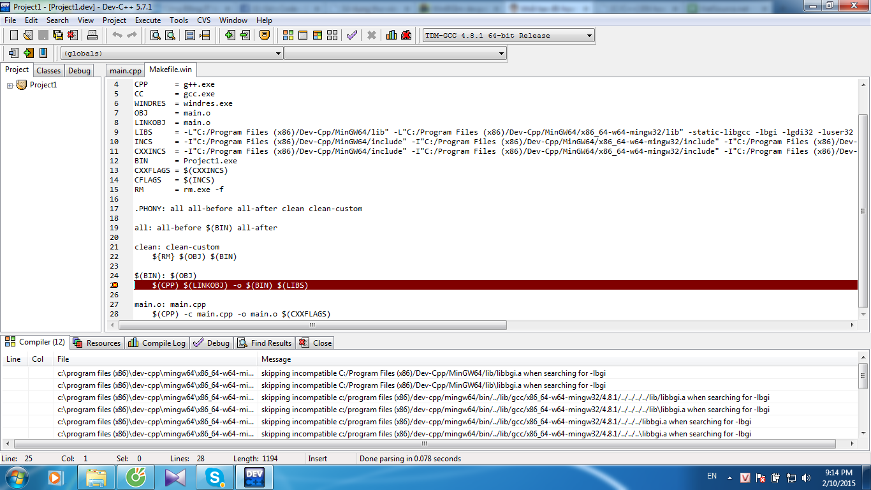Click the Save All toolbar icon
This screenshot has height=490, width=871.
(57, 35)
